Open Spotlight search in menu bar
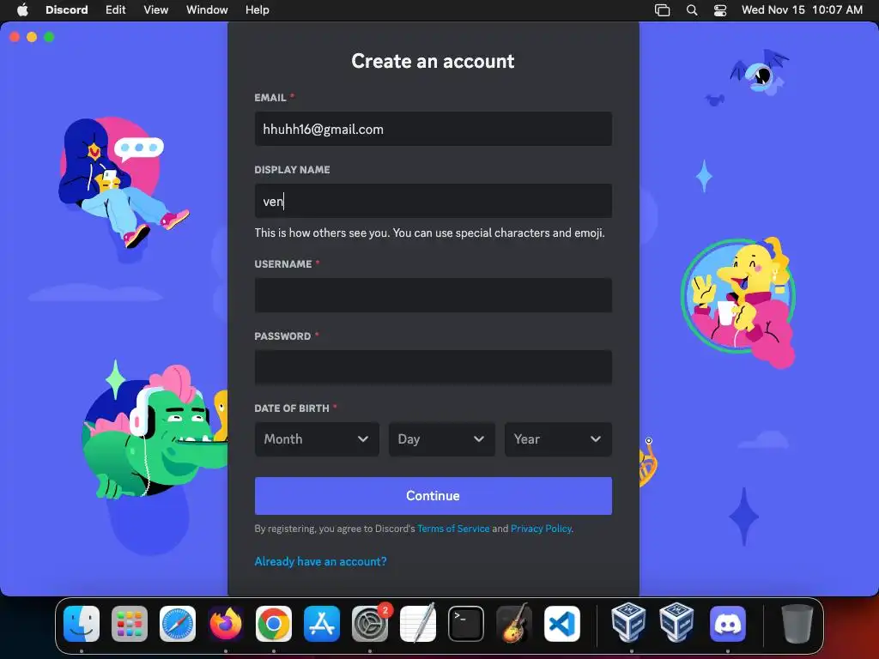879x659 pixels. click(692, 10)
